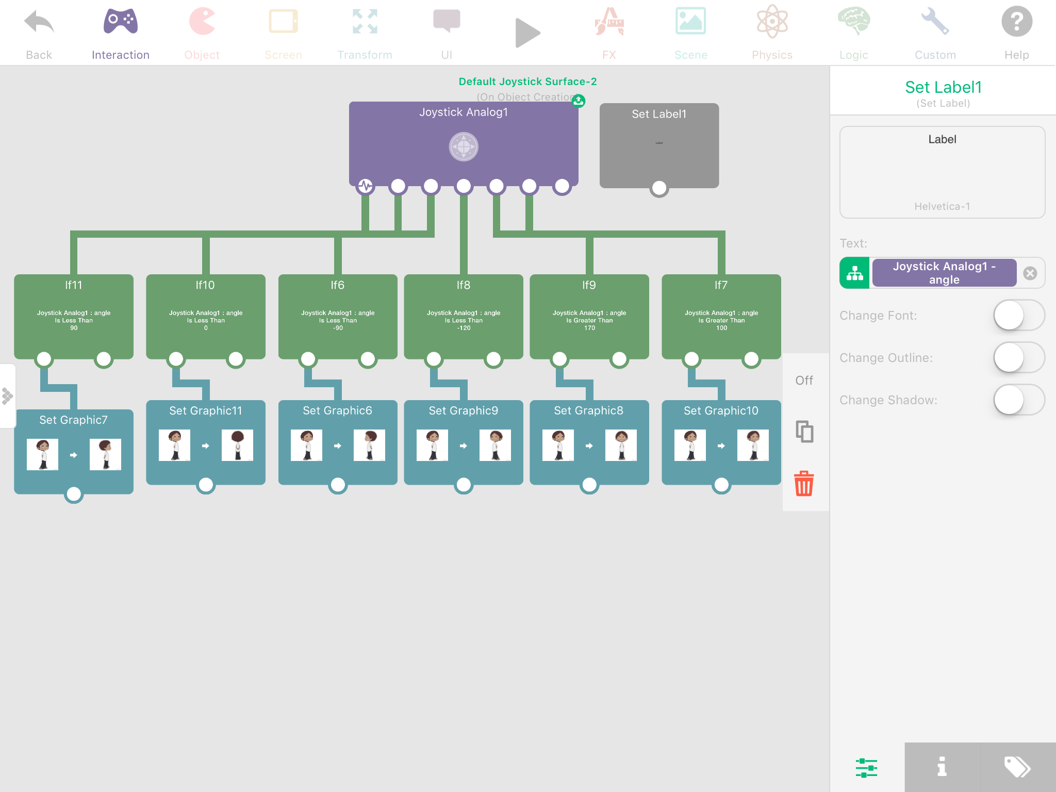This screenshot has width=1056, height=792.
Task: Click the green attribute picker icon
Action: coord(855,273)
